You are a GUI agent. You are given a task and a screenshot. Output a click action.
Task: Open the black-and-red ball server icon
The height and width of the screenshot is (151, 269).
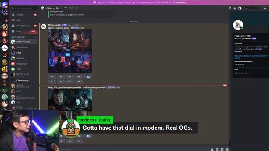pyautogui.click(x=5, y=55)
